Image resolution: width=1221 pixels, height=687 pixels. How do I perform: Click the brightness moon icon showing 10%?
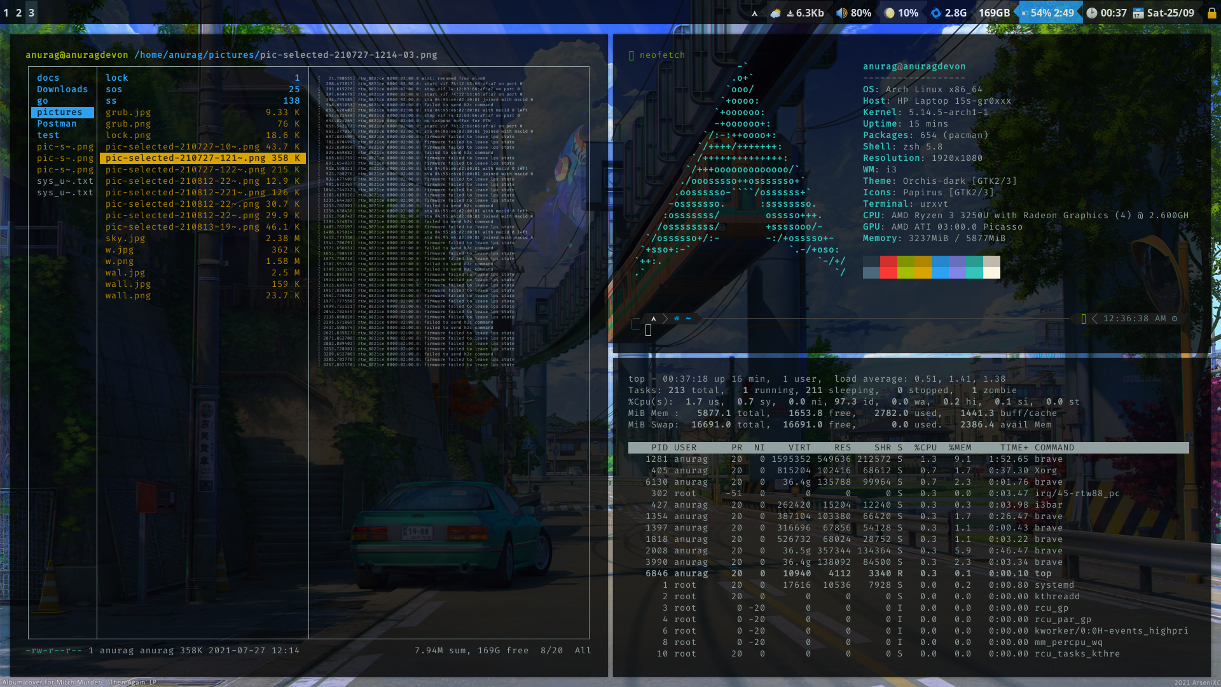tap(889, 13)
